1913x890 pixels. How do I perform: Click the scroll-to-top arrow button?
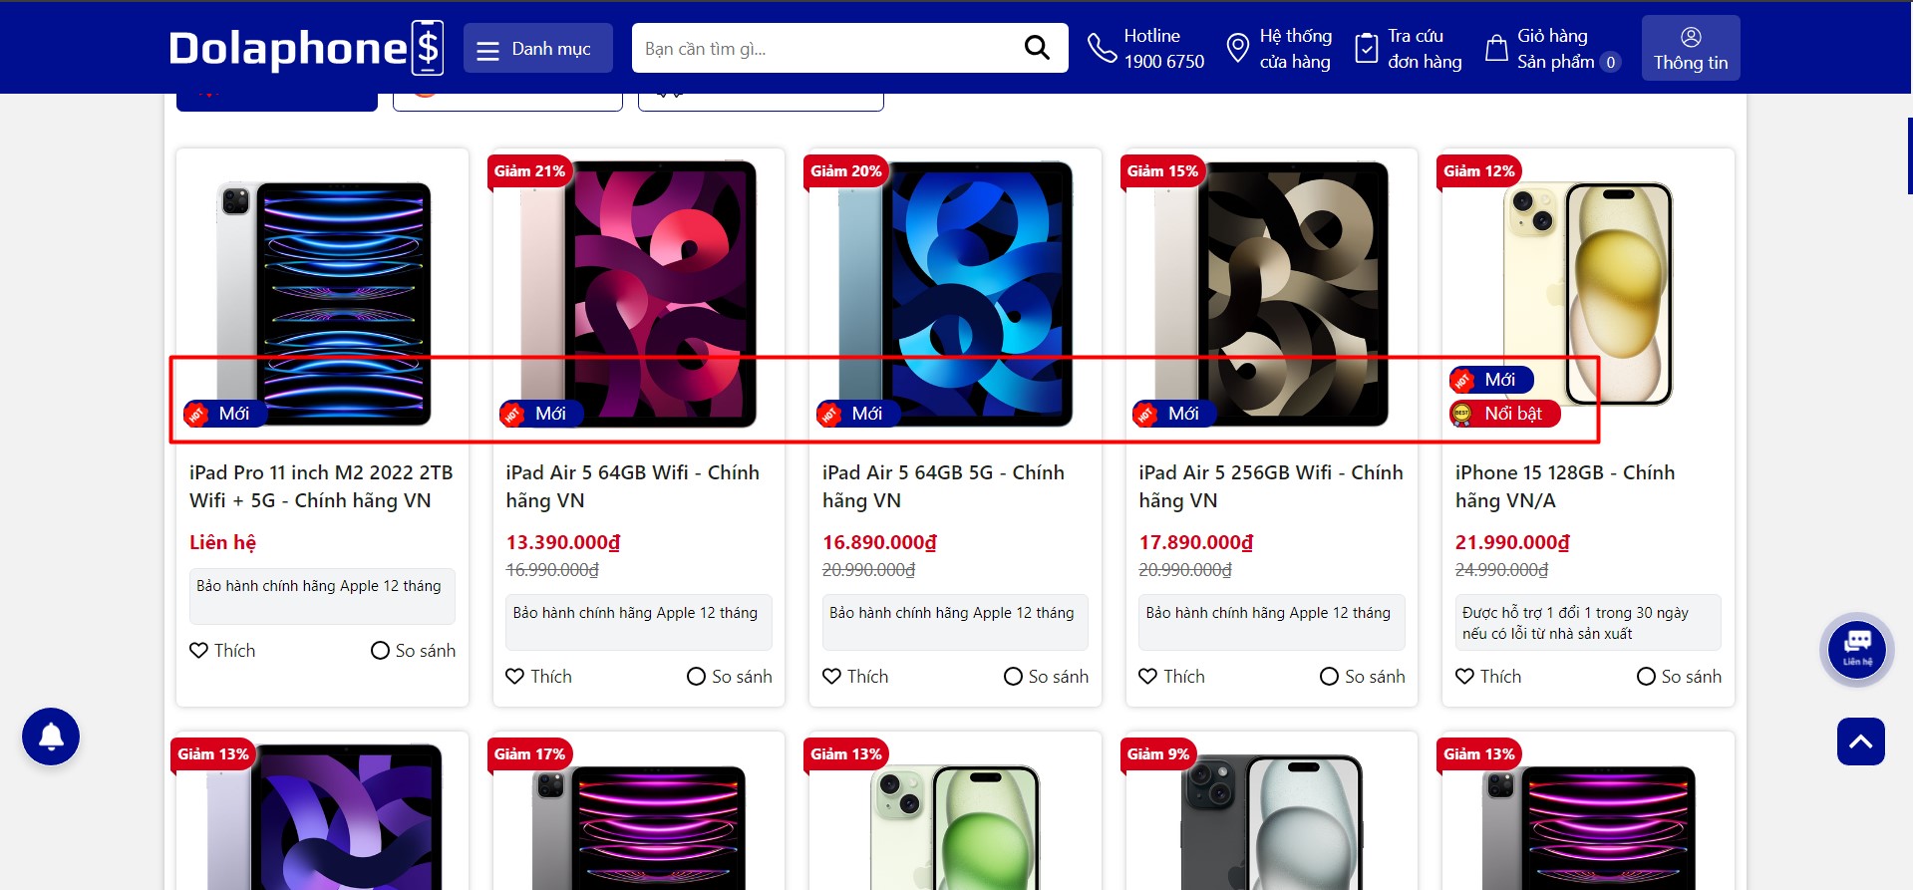(1860, 742)
